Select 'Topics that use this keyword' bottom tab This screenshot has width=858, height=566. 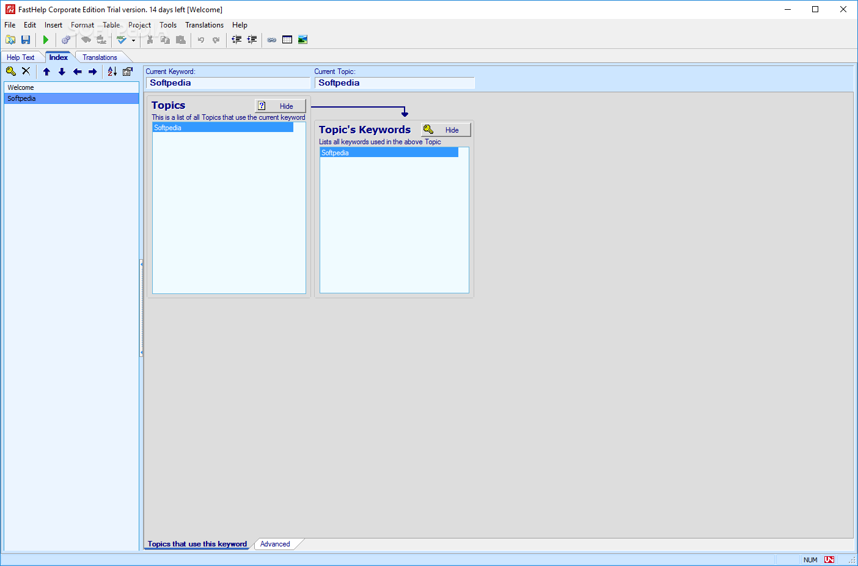(197, 544)
